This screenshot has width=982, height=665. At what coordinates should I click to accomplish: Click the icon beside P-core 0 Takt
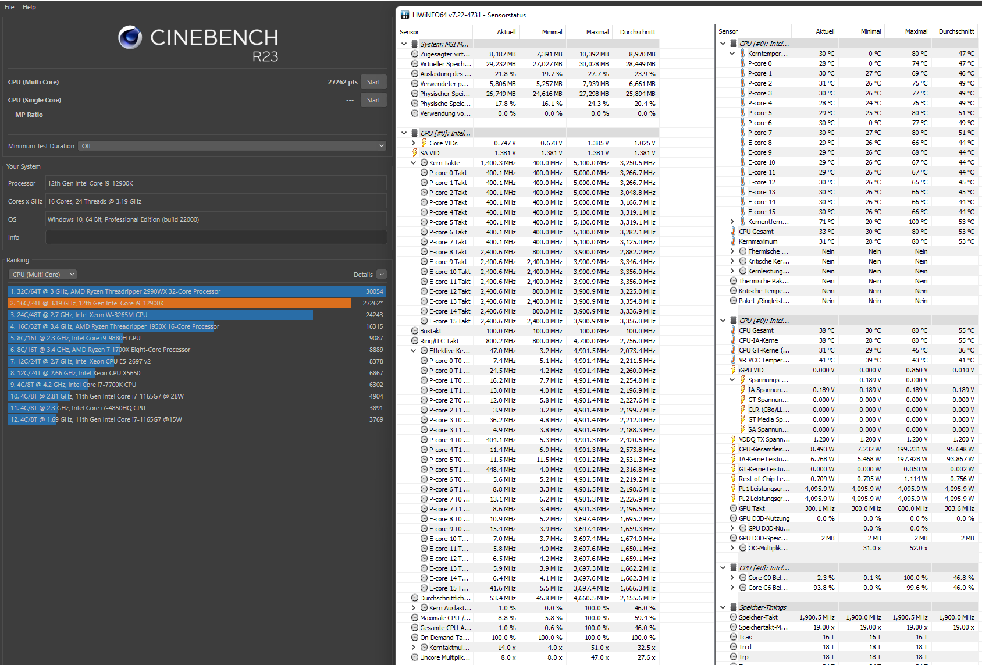[x=424, y=173]
